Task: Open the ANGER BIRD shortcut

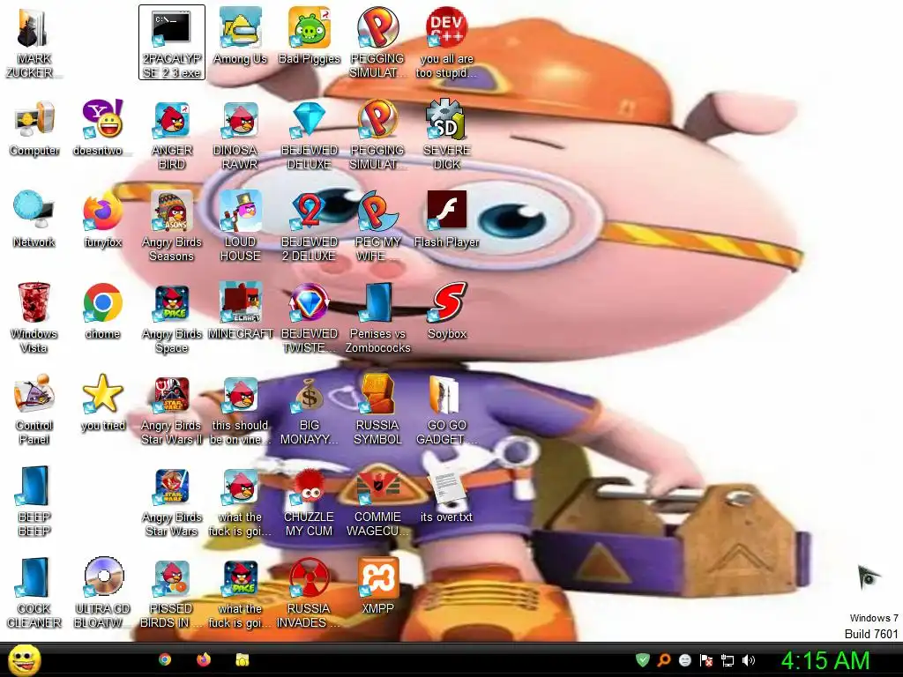Action: [x=172, y=134]
